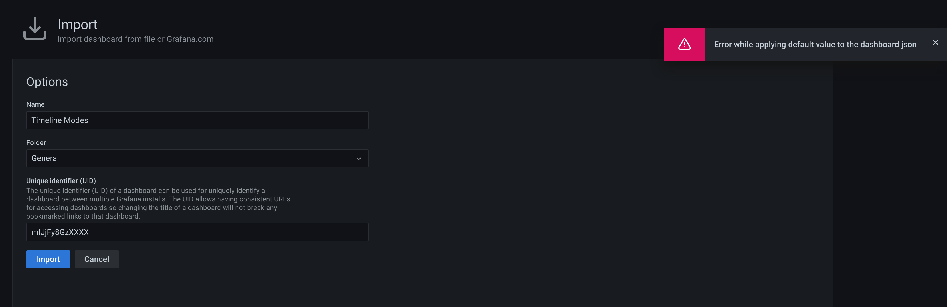The height and width of the screenshot is (307, 947).
Task: Cancel the dashboard import
Action: [x=96, y=259]
